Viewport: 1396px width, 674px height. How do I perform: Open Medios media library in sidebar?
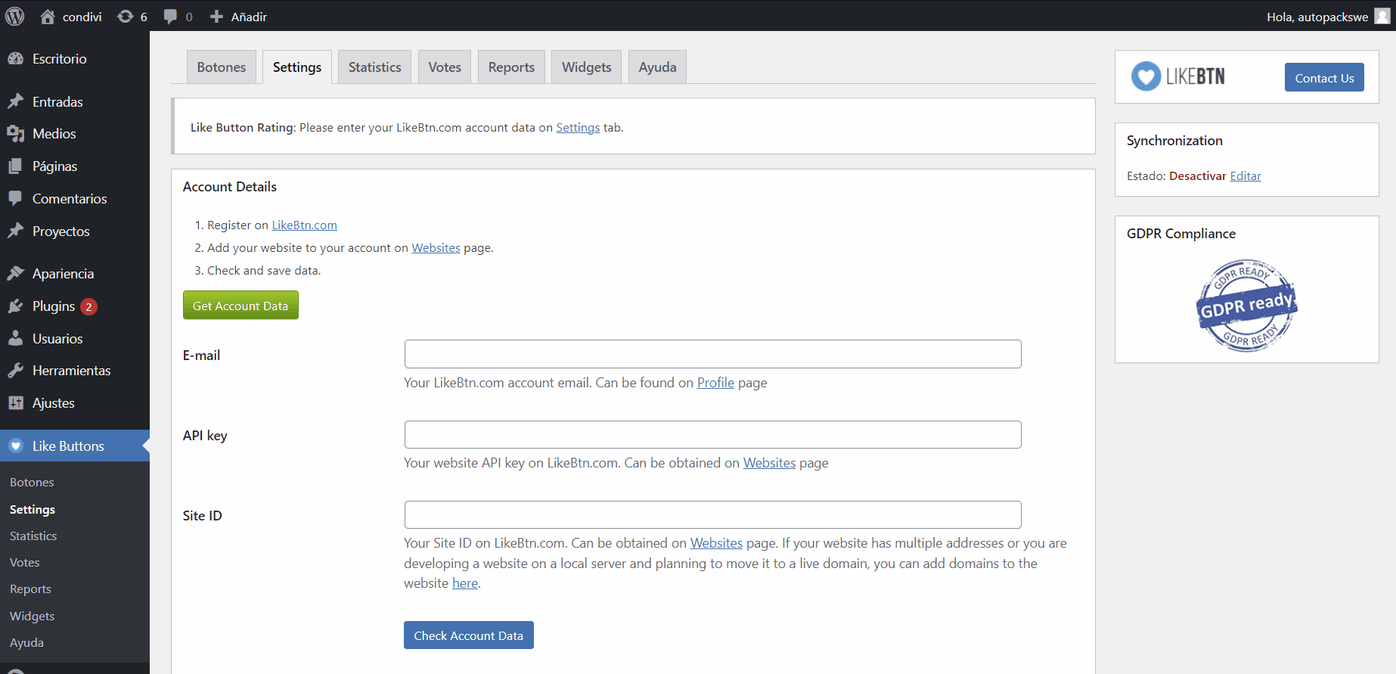tap(54, 134)
